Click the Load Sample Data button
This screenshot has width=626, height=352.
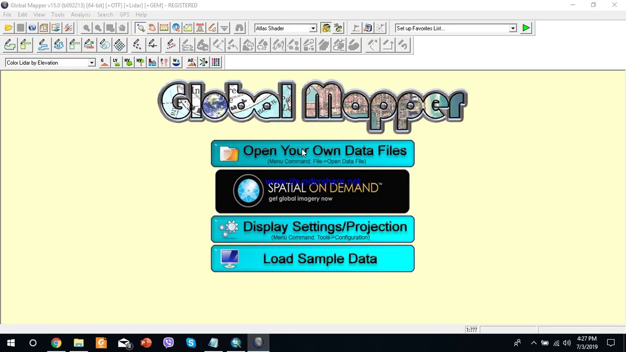click(313, 259)
